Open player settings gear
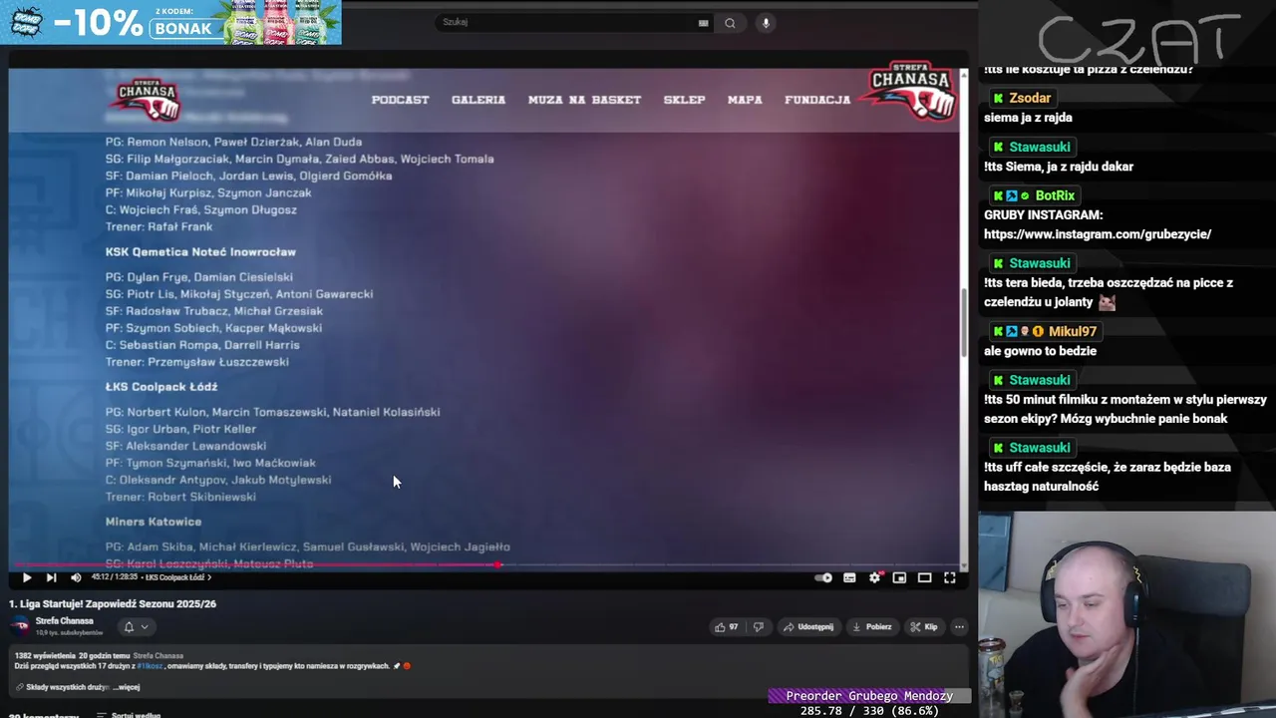This screenshot has width=1276, height=718. pos(874,577)
